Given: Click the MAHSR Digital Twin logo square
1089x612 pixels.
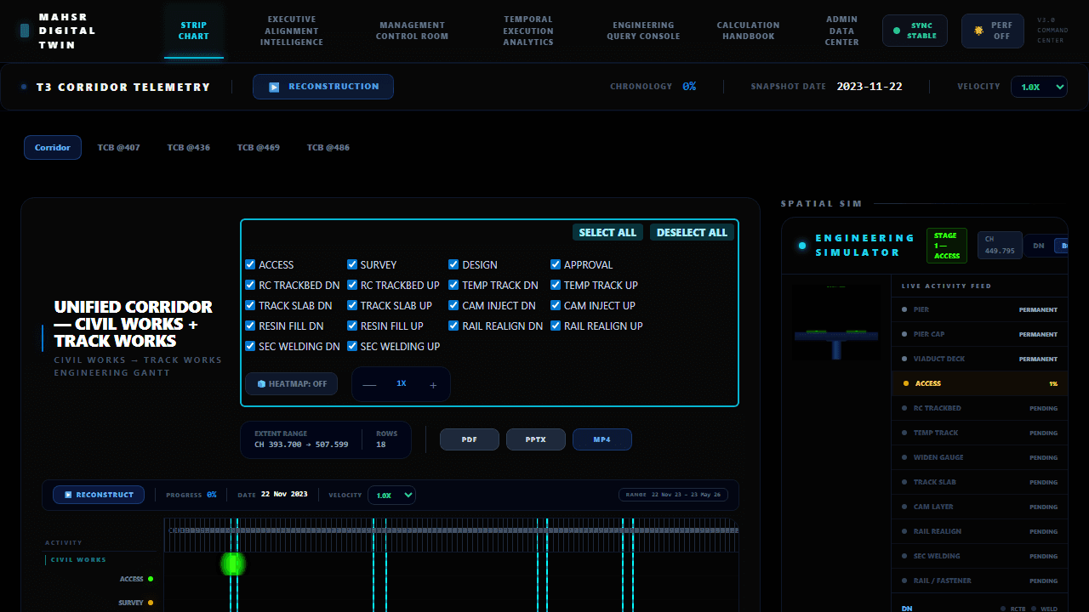Looking at the screenshot, I should [x=25, y=31].
